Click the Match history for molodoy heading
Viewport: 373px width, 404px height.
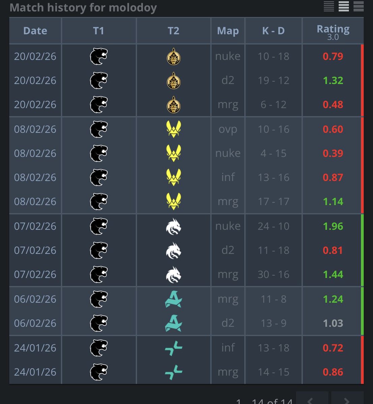83,7
